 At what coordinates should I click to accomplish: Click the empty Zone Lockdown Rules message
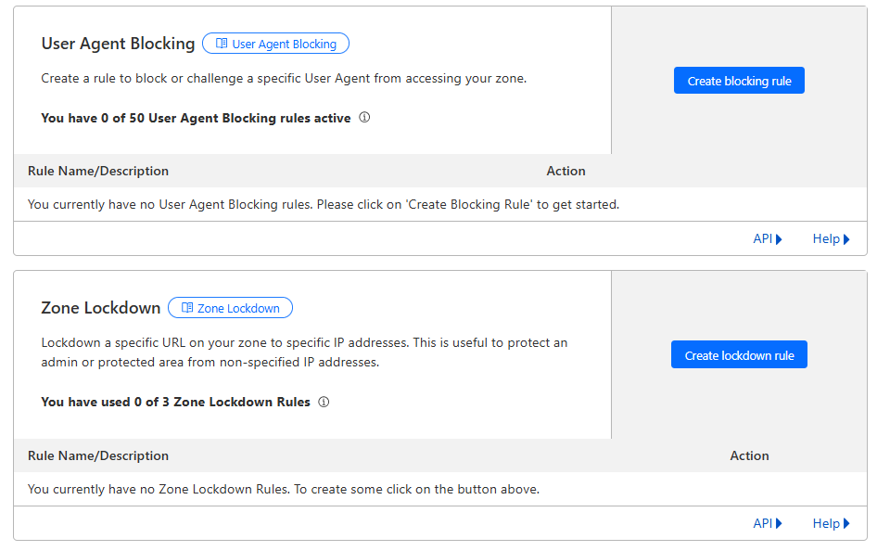pos(284,489)
